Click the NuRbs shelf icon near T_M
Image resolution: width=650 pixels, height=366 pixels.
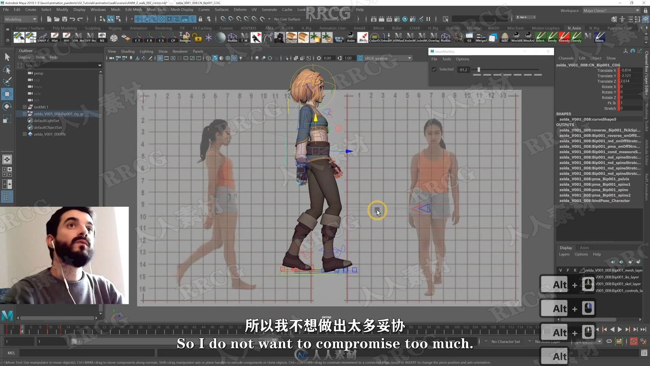tap(232, 37)
